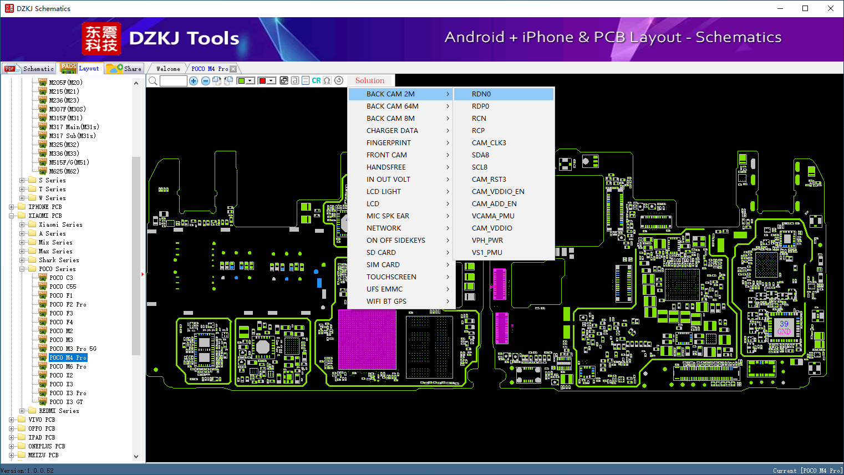The height and width of the screenshot is (475, 844).
Task: Click folder icon beside Shark Series
Action: [x=32, y=260]
